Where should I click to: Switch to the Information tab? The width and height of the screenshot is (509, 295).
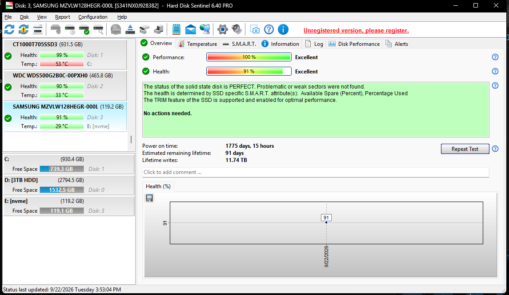pyautogui.click(x=281, y=44)
